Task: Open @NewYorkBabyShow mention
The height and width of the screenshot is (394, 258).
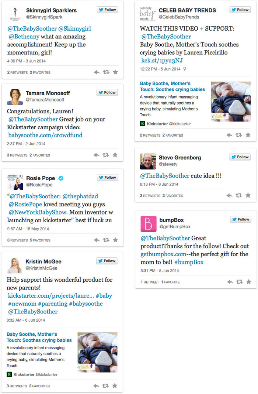Action: [38, 212]
